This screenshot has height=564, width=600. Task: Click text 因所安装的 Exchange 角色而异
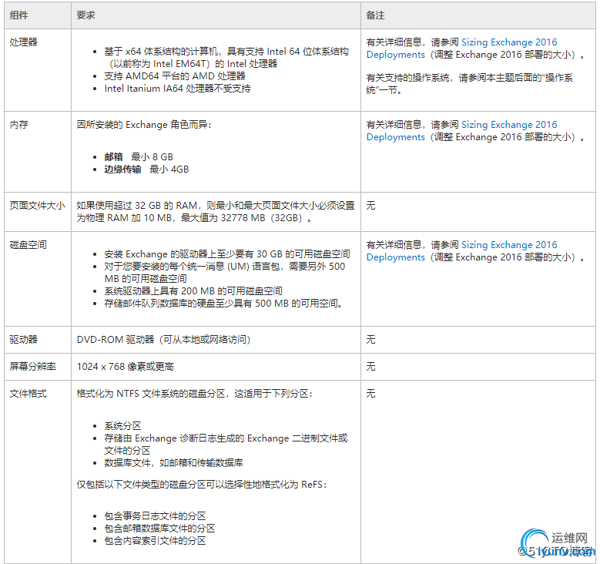point(144,125)
